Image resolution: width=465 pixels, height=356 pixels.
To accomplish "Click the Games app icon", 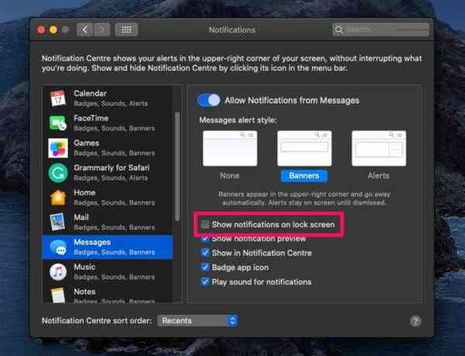I will click(x=58, y=148).
